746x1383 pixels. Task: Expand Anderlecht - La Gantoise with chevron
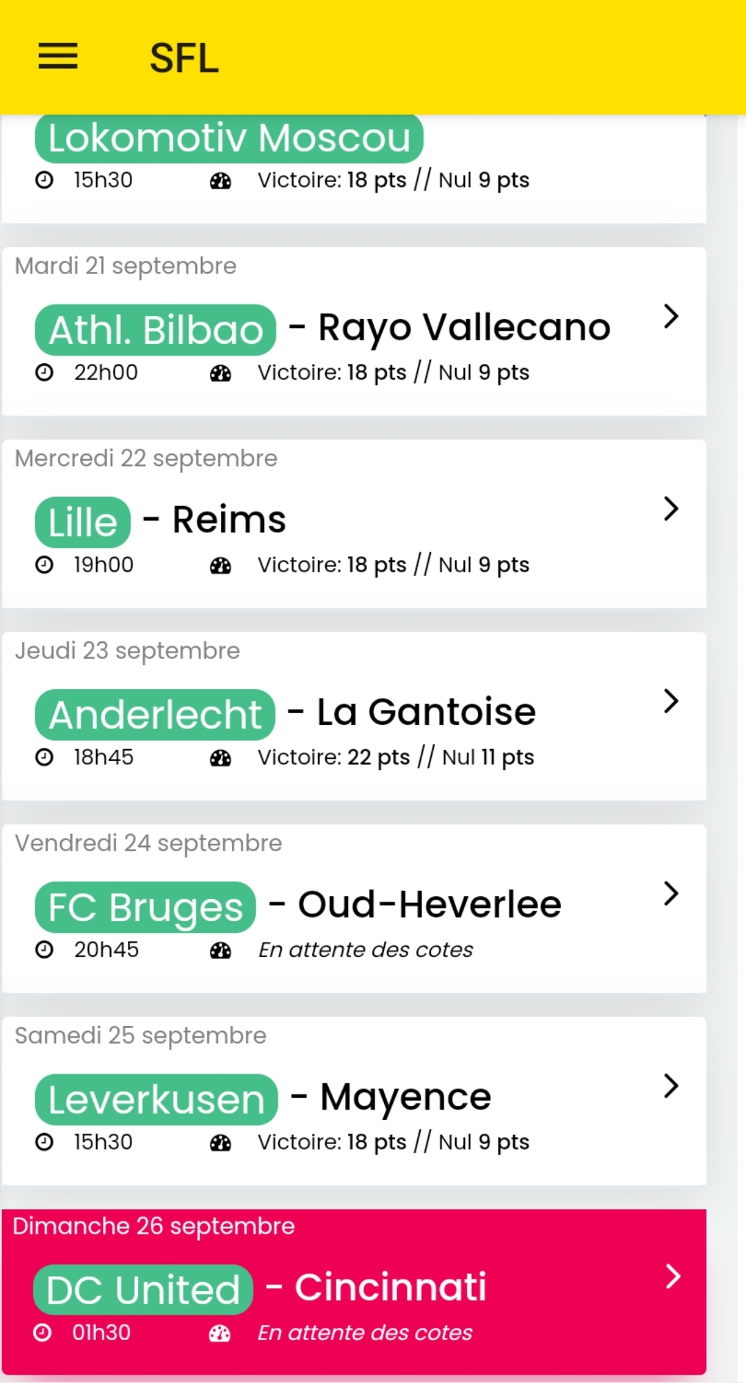point(671,701)
